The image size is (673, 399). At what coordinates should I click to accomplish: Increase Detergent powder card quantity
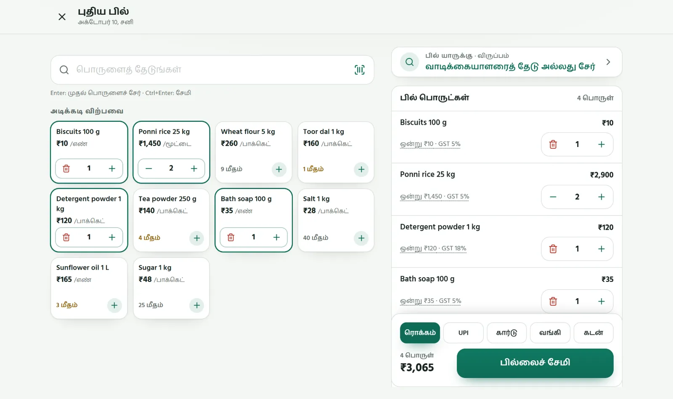tap(112, 237)
